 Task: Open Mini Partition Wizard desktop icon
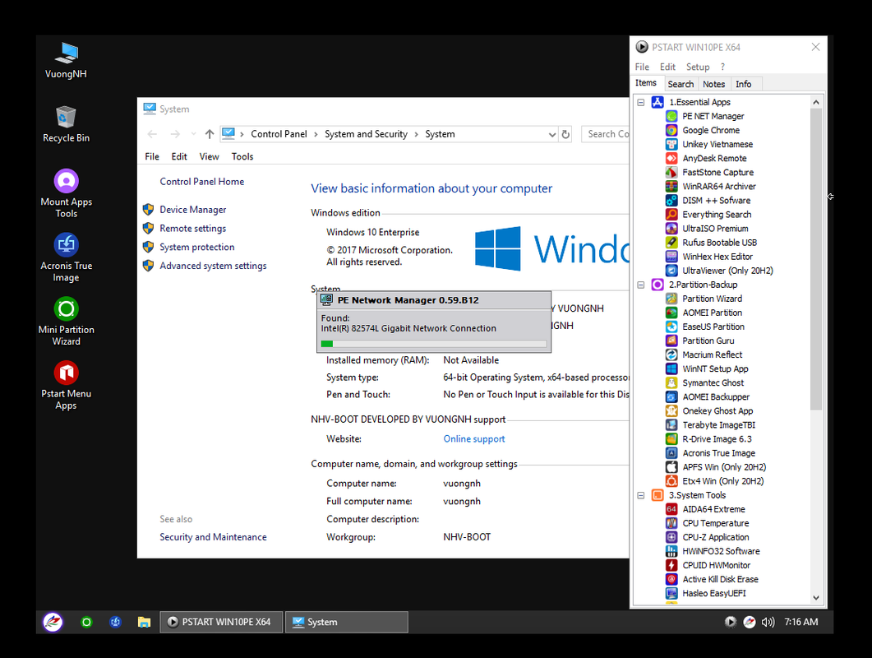pos(67,322)
